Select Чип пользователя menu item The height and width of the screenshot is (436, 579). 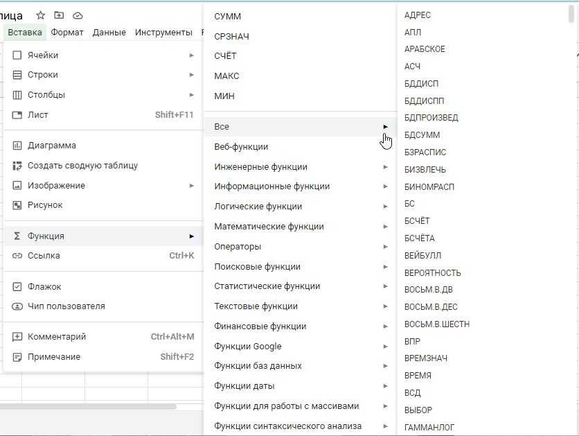tap(66, 306)
